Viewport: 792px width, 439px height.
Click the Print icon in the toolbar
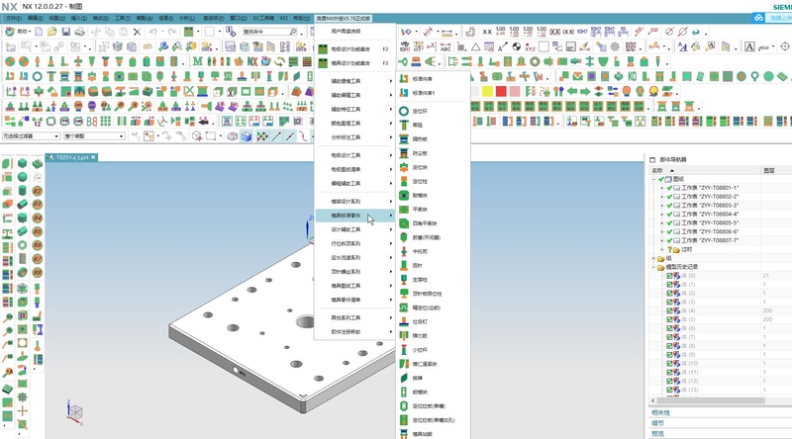[x=79, y=32]
